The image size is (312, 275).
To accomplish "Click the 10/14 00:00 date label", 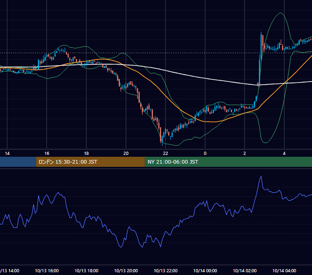I will [205, 271].
